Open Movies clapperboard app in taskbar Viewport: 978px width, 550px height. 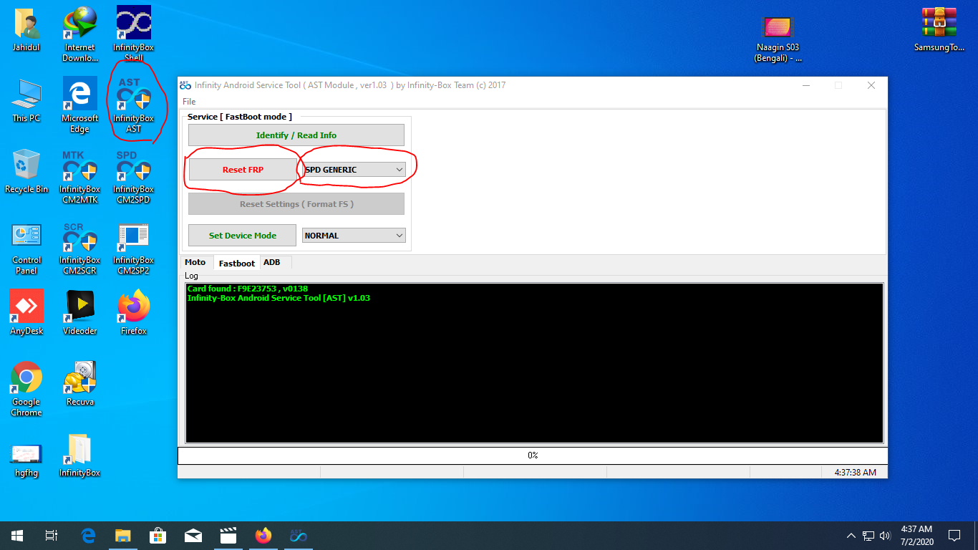[x=228, y=536]
